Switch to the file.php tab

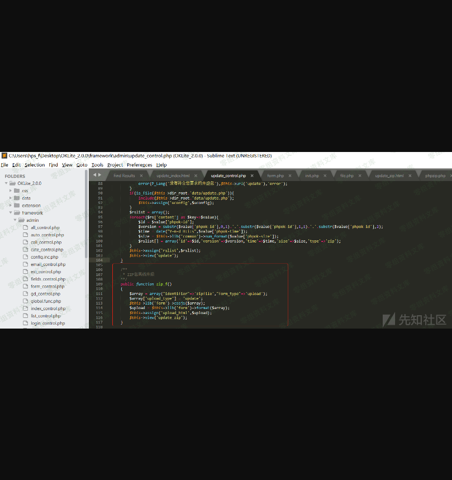point(346,176)
